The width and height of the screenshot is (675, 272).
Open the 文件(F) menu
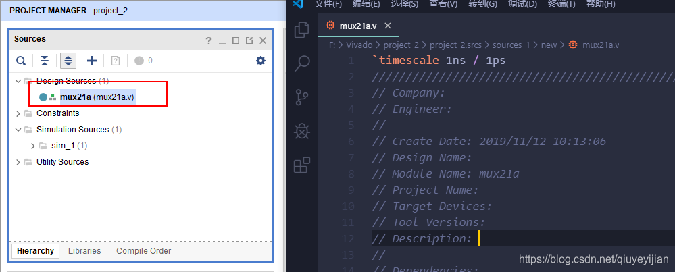click(328, 4)
